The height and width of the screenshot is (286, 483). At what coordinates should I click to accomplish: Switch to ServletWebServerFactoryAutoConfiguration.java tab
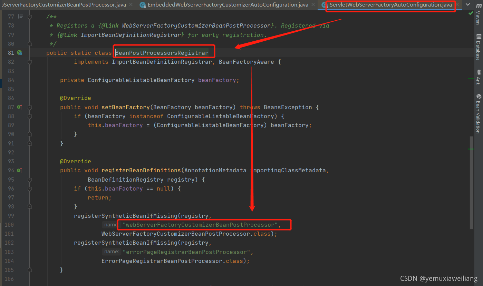(390, 5)
